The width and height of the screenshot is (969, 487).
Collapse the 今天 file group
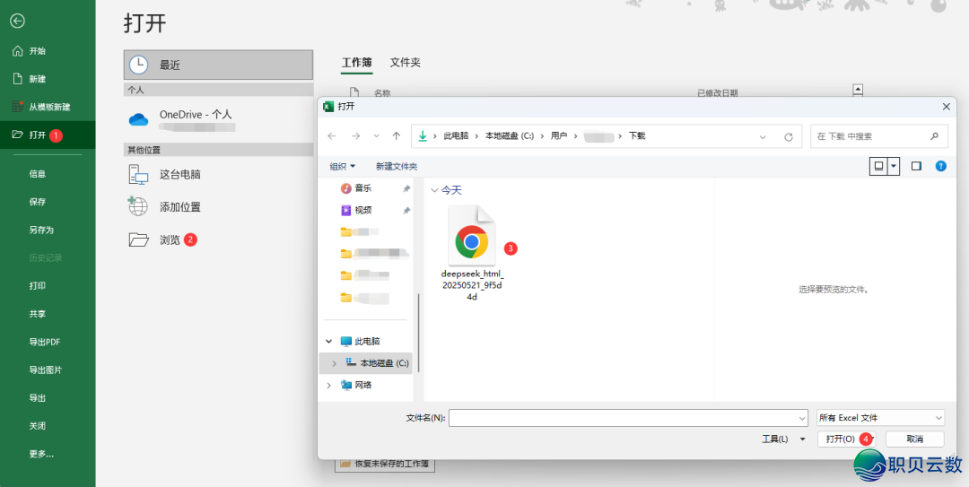pos(435,190)
